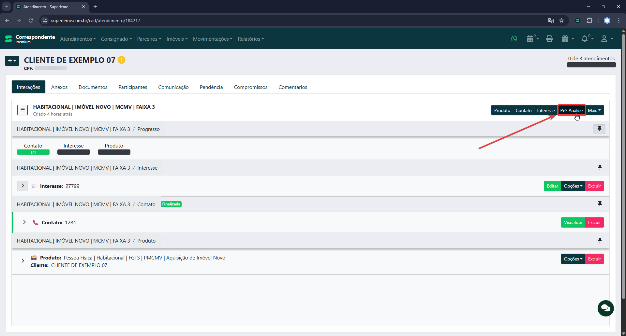Open the Consignado menu

coord(116,39)
